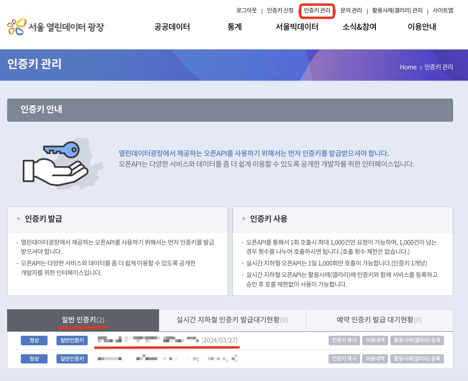The image size is (468, 381).
Task: Copy the key in the 2024/03/27 row
Action: click(x=344, y=340)
